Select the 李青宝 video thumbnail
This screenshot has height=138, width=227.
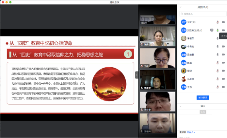click(x=157, y=80)
